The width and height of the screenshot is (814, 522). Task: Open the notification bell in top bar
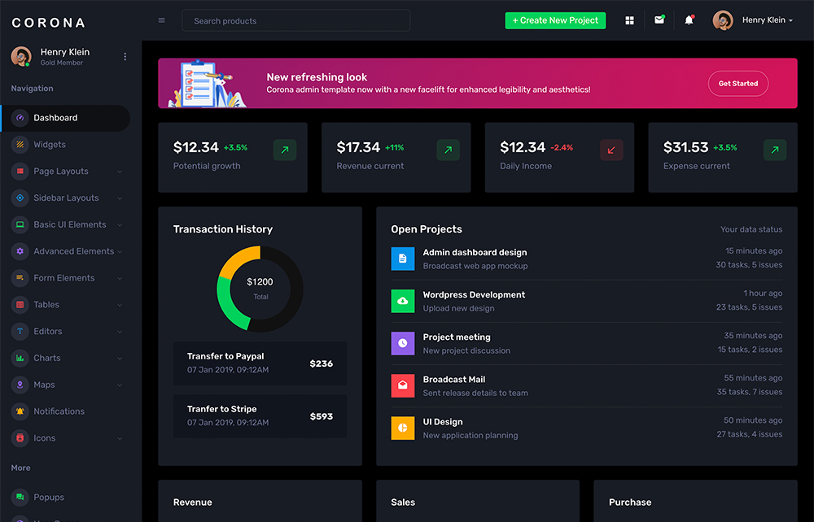689,20
